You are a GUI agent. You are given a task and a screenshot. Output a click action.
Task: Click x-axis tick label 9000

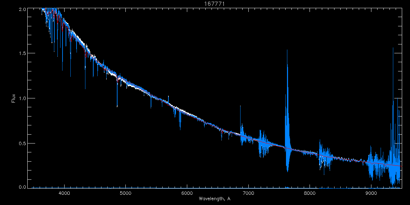[371, 193]
